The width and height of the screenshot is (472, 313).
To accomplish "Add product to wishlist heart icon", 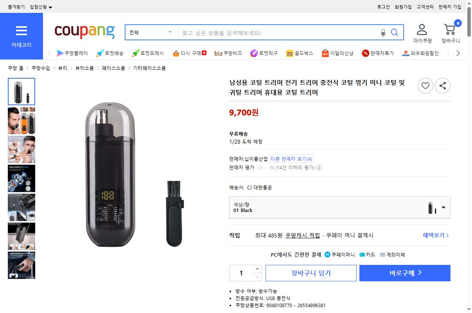I will pos(425,86).
